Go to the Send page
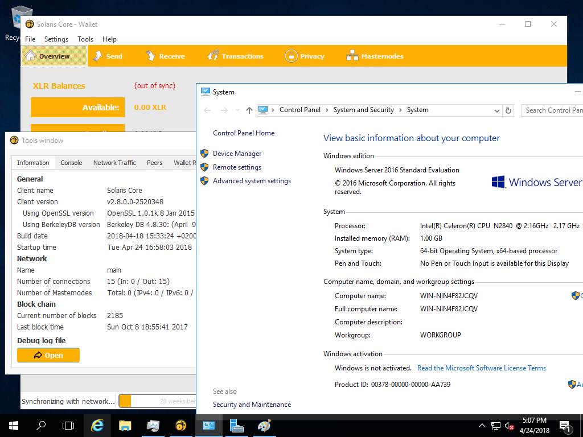The height and width of the screenshot is (437, 583). pos(108,56)
